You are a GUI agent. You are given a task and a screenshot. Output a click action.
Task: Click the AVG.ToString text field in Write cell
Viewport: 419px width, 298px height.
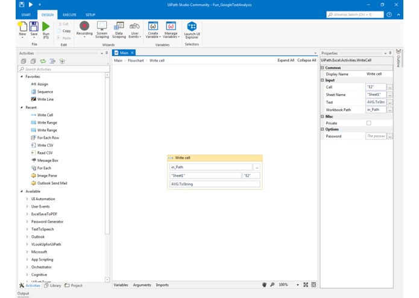(x=215, y=184)
